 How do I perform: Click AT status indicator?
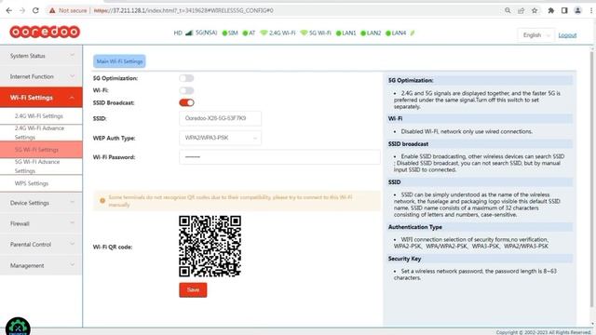(x=249, y=33)
